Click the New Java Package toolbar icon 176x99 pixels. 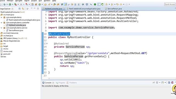point(36,4)
